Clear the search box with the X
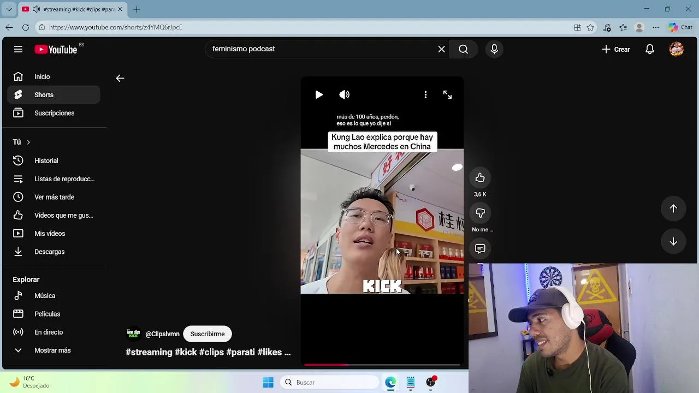699x393 pixels. coord(441,49)
